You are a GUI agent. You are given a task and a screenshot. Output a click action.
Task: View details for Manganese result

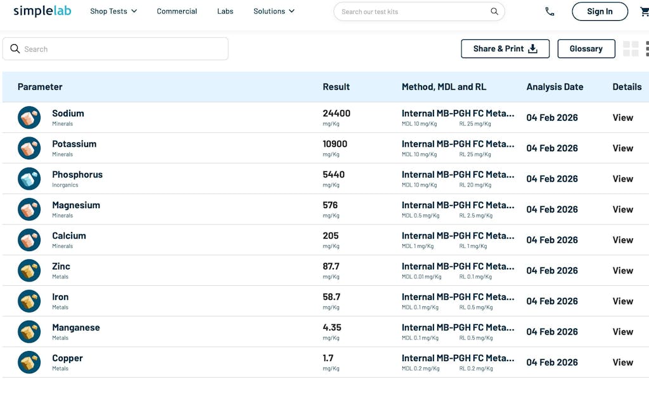[622, 331]
